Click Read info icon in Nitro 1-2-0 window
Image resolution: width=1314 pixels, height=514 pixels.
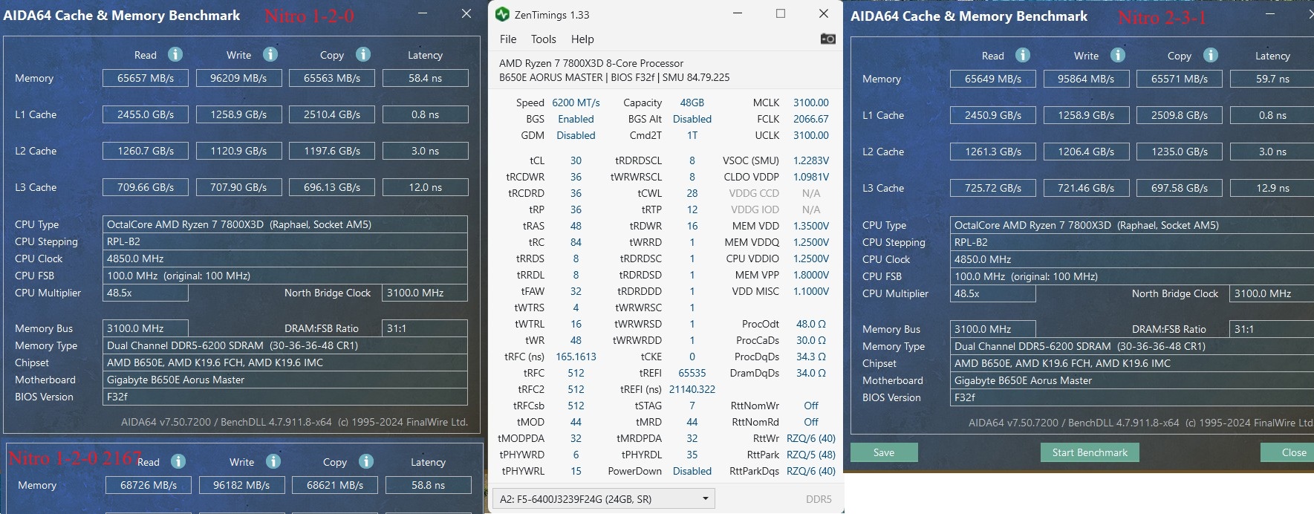pos(175,54)
